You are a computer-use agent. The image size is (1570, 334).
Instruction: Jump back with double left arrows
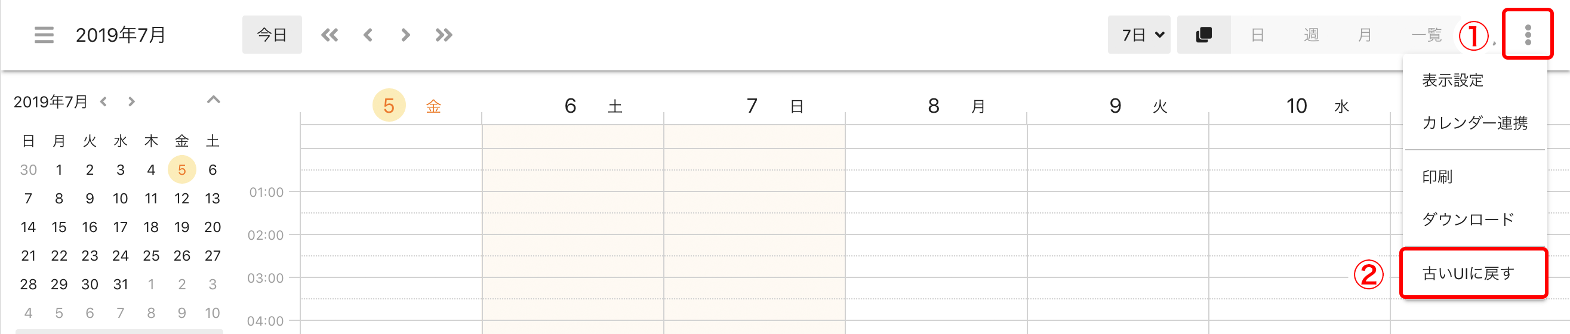coord(330,35)
